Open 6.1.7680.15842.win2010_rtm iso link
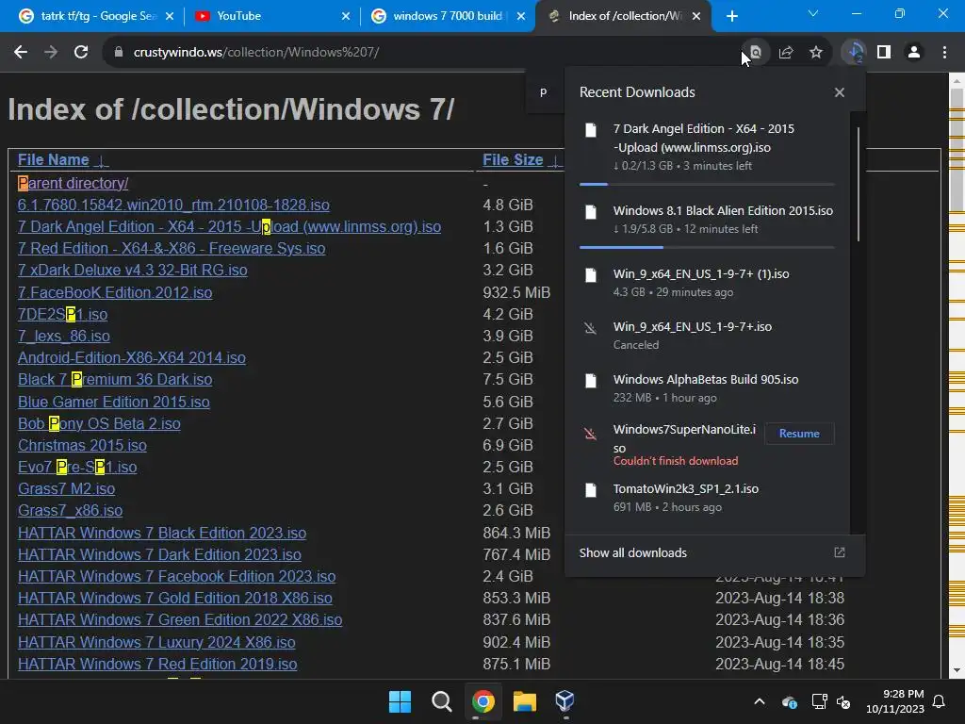 [x=173, y=205]
